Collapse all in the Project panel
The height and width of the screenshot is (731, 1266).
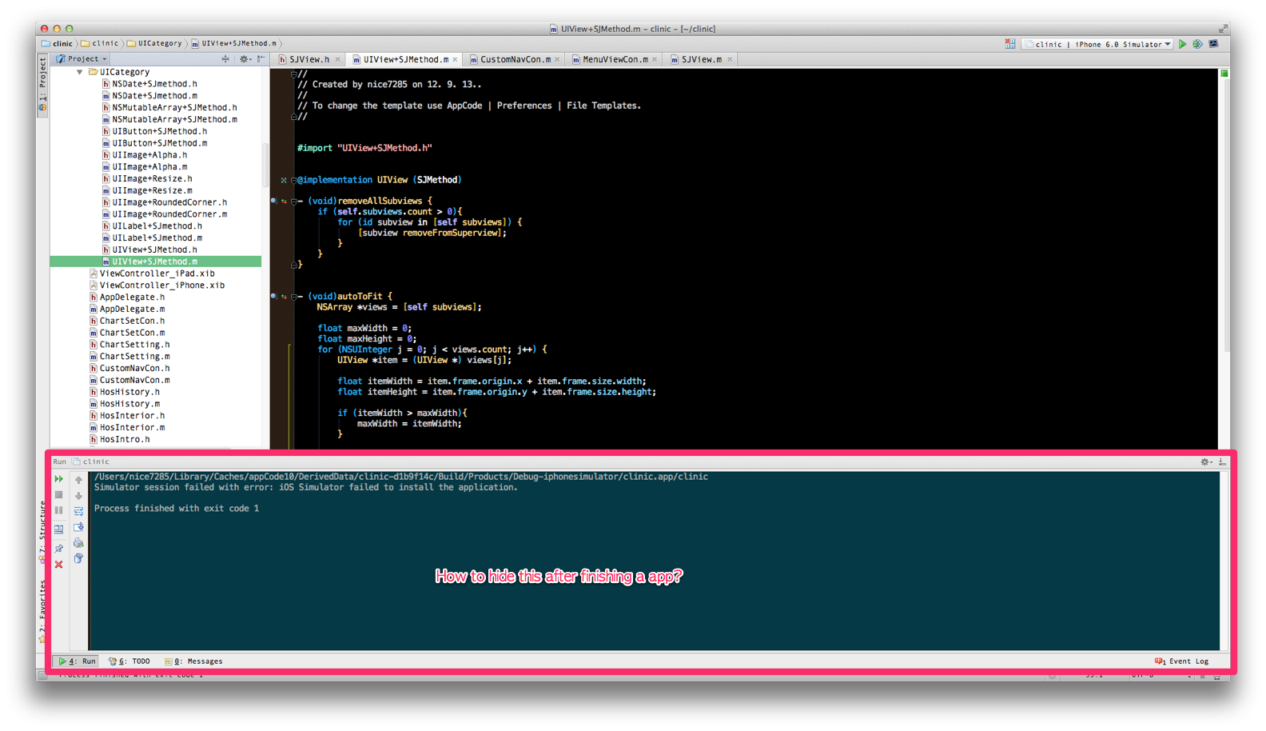click(225, 59)
